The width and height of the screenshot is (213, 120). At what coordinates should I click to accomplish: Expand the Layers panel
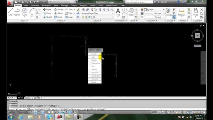coord(98,21)
